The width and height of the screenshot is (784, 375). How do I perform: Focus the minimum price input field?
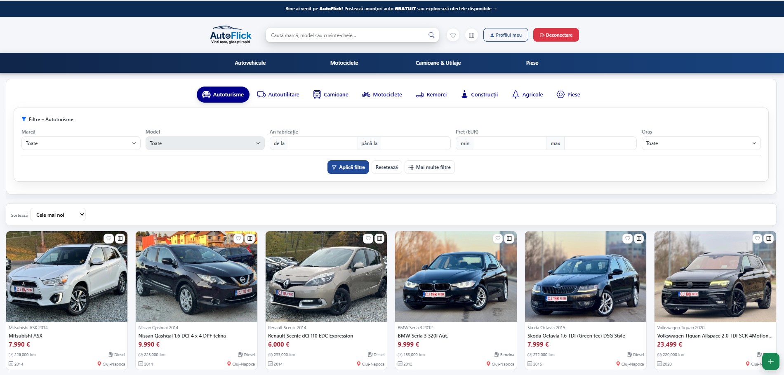(510, 143)
